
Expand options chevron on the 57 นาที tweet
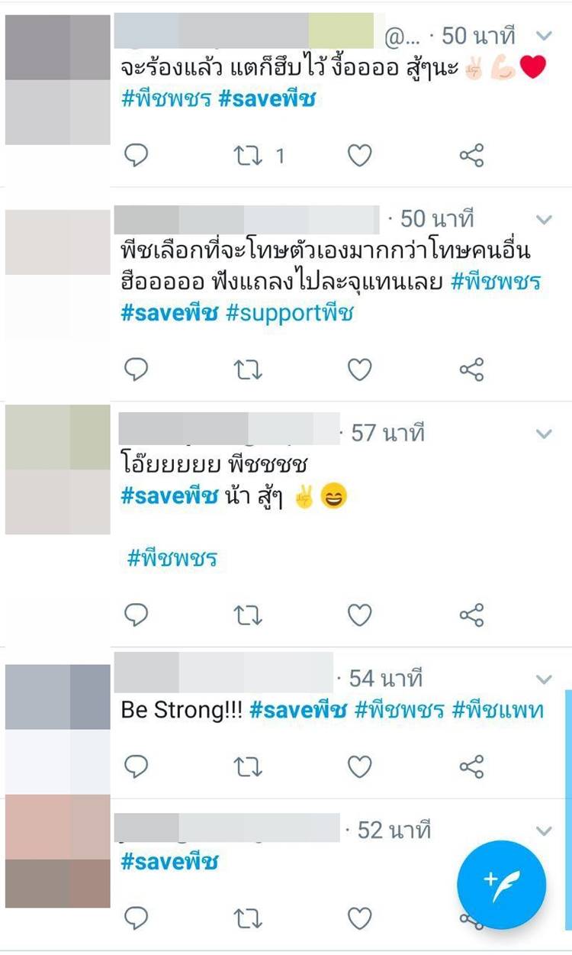tap(544, 434)
